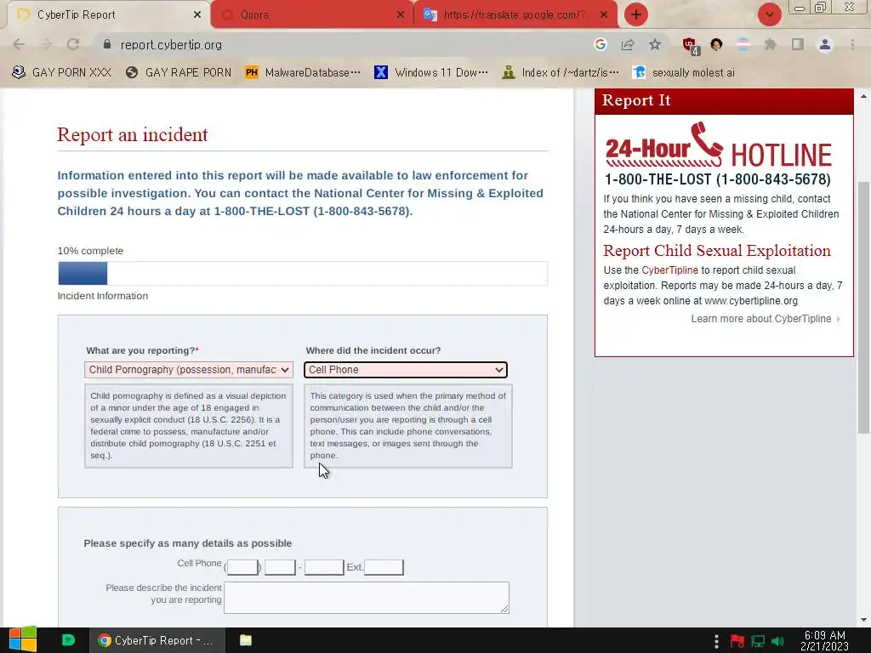871x653 pixels.
Task: Open the MalwareDatabase bookmark
Action: tap(303, 72)
